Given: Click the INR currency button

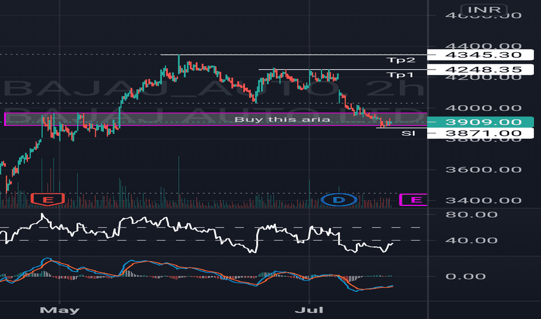Looking at the screenshot, I should tap(485, 9).
